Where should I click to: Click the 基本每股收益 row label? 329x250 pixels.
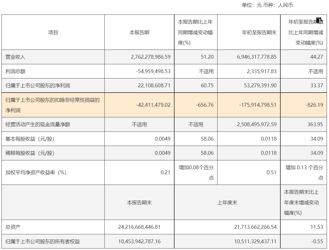(x=30, y=139)
